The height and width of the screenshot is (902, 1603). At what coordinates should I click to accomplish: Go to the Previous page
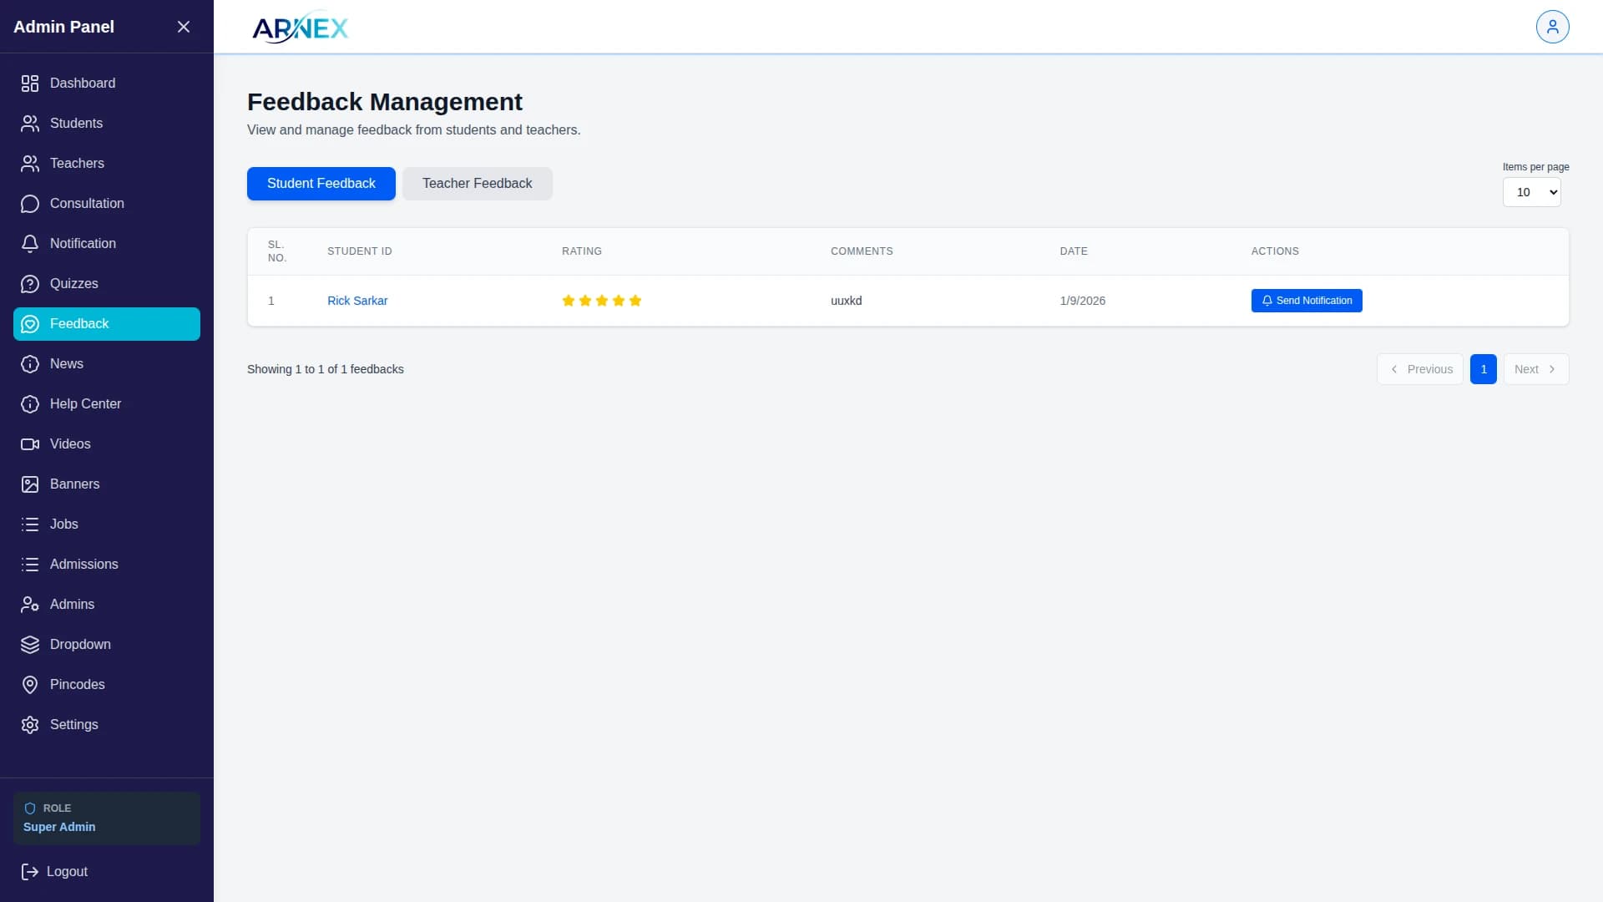1420,369
